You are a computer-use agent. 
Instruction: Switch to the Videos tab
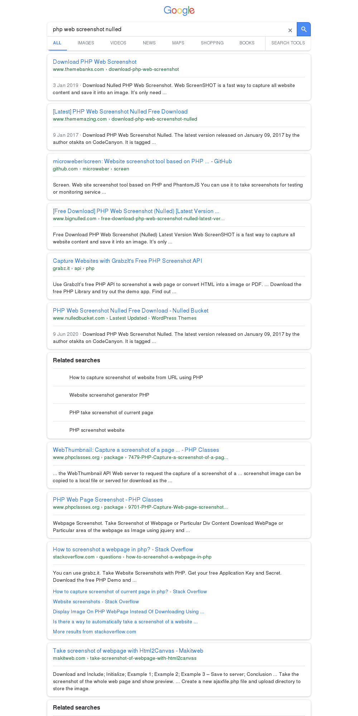pyautogui.click(x=118, y=43)
